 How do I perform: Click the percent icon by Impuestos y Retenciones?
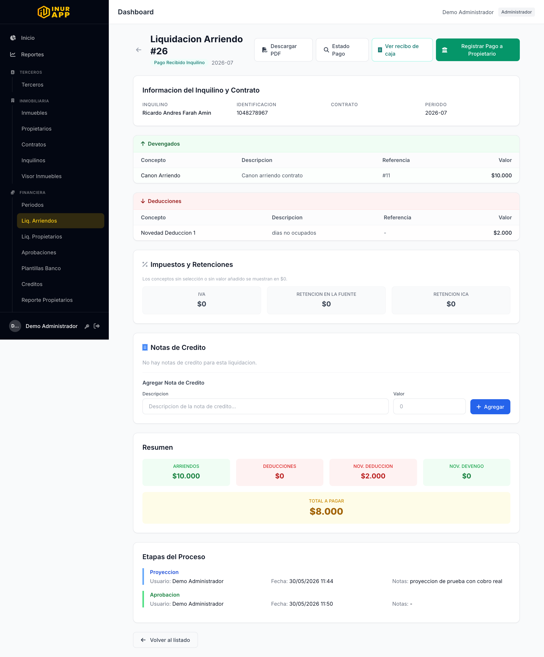click(x=145, y=264)
